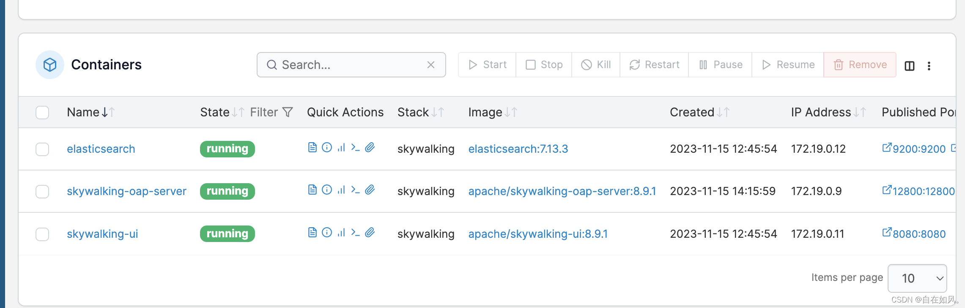Click the running badge for elasticsearch
The height and width of the screenshot is (308, 965).
228,149
